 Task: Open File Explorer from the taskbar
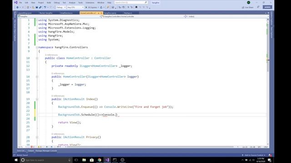pos(84,160)
